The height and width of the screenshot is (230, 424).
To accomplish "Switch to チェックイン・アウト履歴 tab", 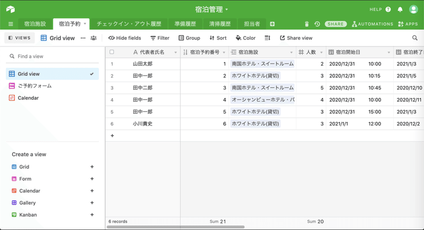I will tap(129, 24).
